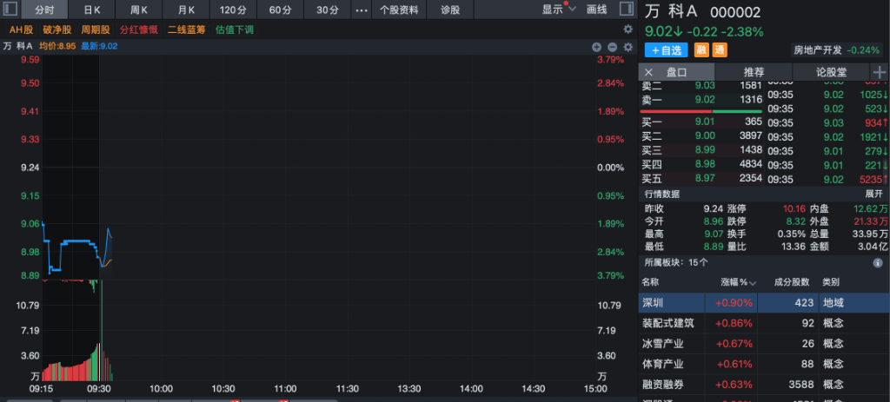Click the 卖一 ask price 9.02
This screenshot has height=402, width=890.
point(705,100)
